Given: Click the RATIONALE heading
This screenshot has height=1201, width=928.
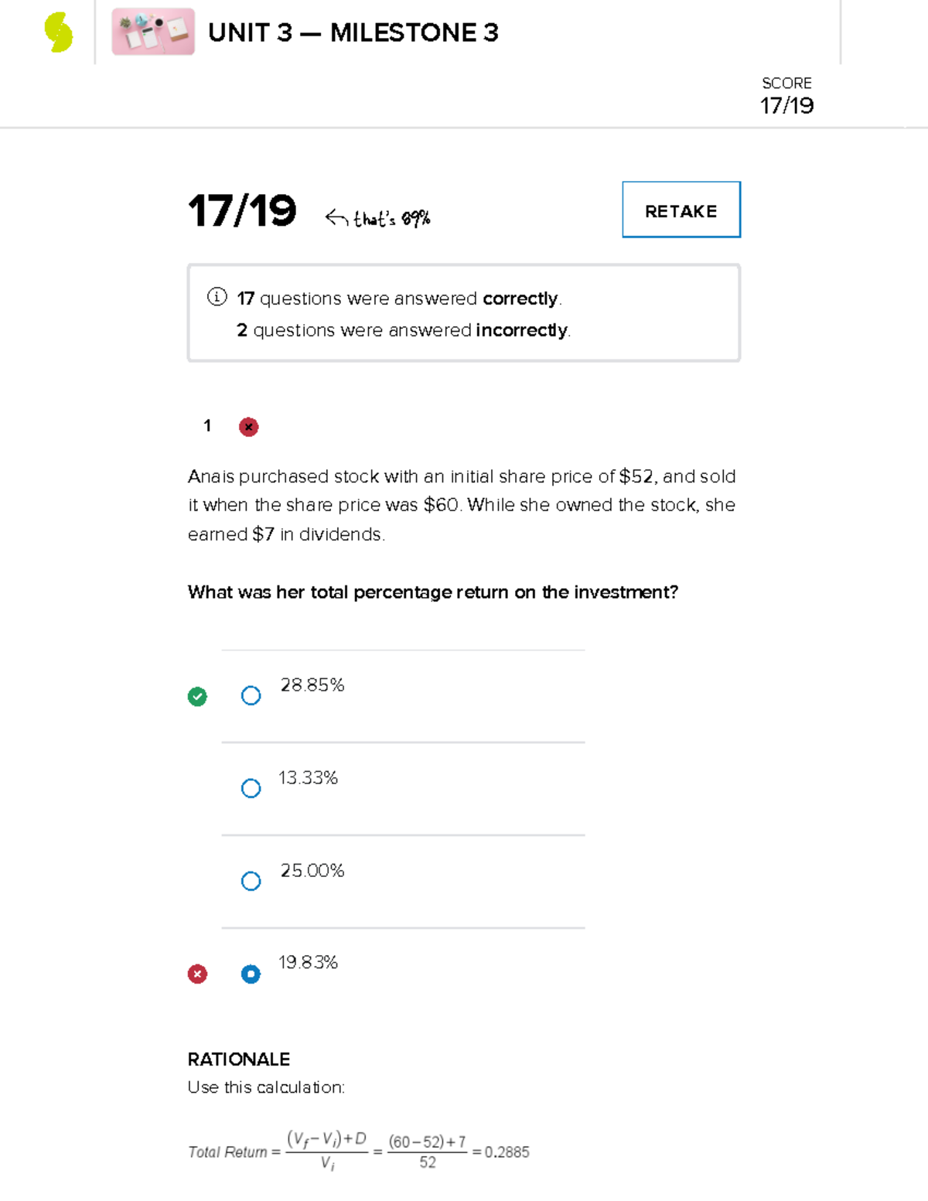Looking at the screenshot, I should point(238,1059).
